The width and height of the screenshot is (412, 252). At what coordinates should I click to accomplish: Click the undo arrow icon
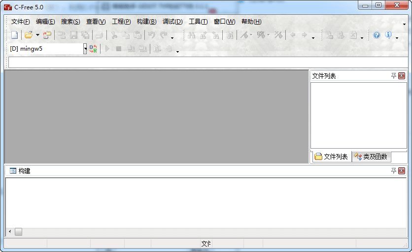pyautogui.click(x=152, y=35)
